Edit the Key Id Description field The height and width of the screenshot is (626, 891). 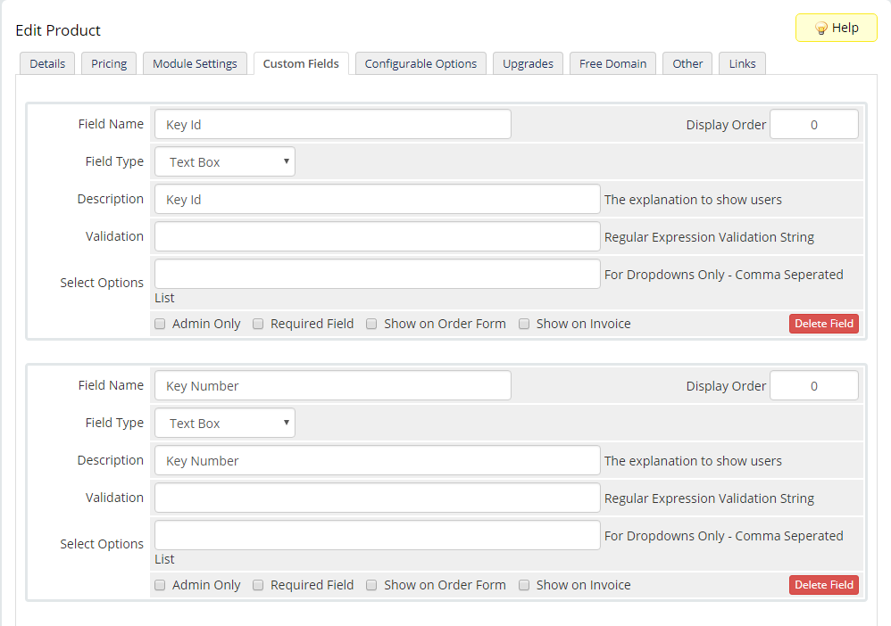pyautogui.click(x=377, y=200)
